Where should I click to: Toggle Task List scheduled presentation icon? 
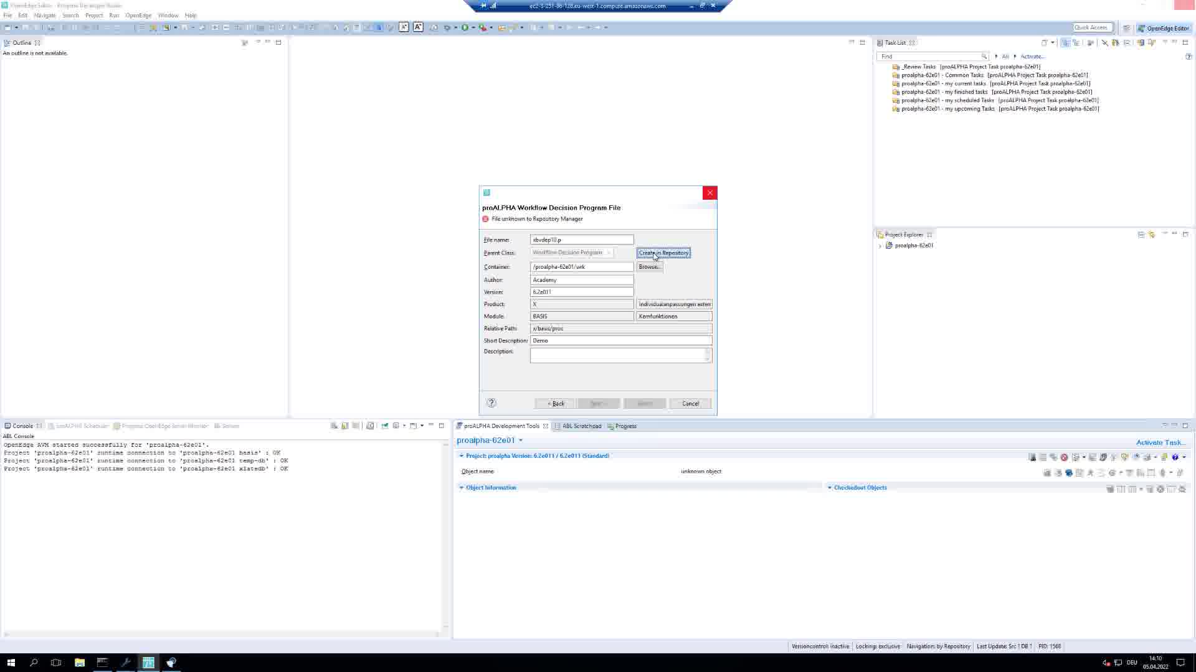(1076, 43)
